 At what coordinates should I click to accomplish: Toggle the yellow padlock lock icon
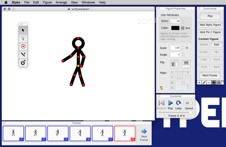pos(161,88)
